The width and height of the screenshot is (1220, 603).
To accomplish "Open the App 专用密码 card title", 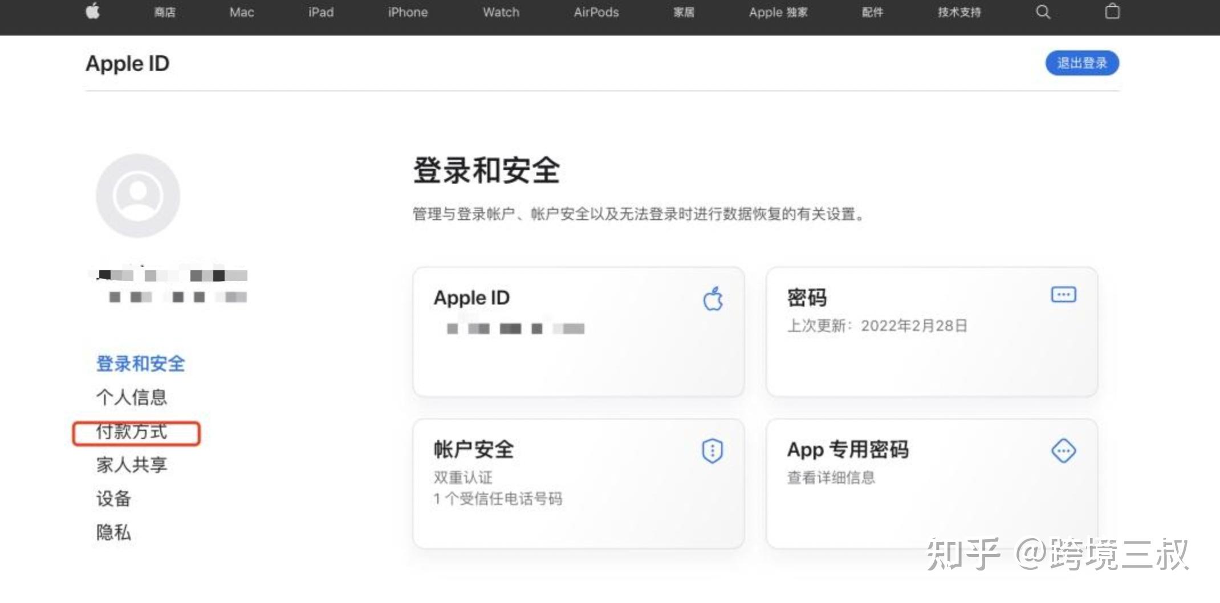I will point(848,450).
